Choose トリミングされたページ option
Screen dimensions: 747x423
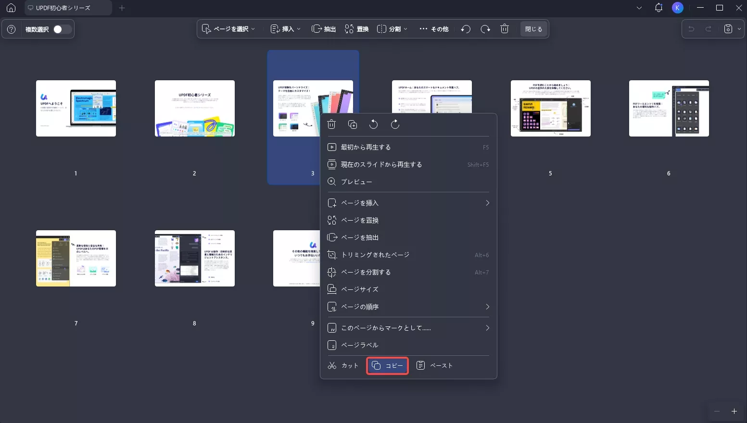pyautogui.click(x=408, y=255)
